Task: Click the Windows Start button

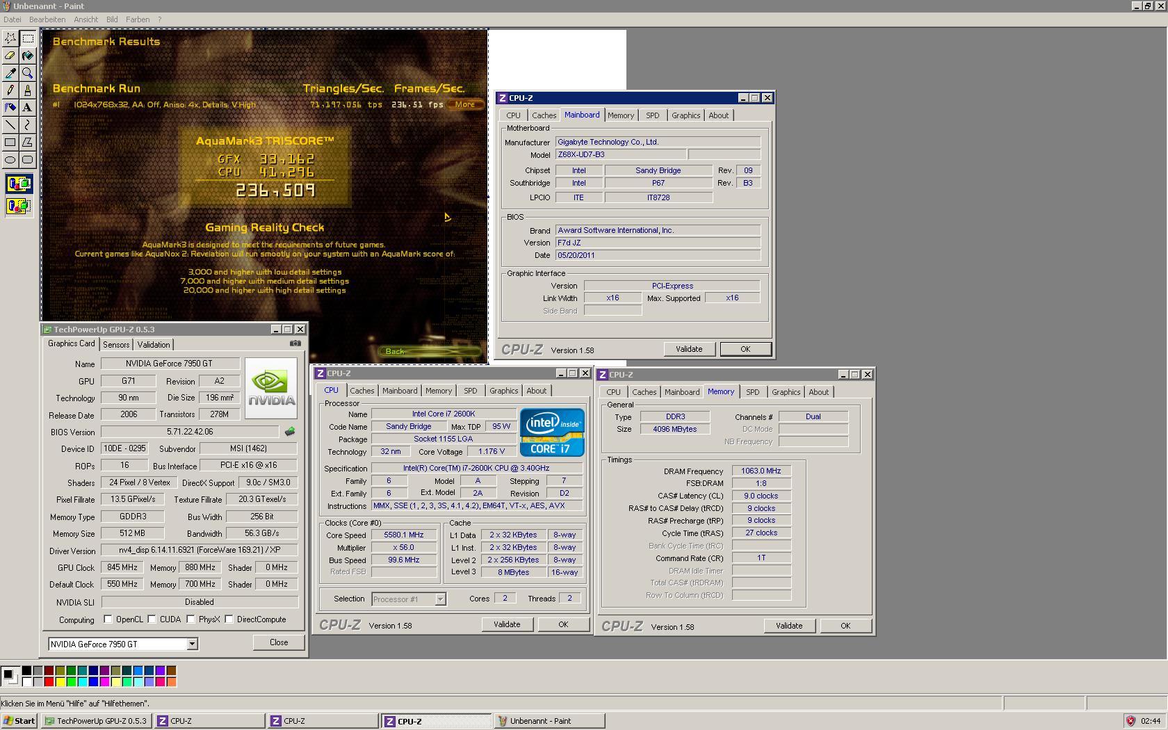Action: click(x=19, y=721)
